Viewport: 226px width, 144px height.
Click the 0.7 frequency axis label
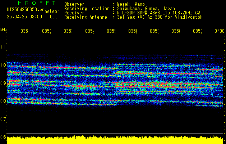click(x=3, y=119)
